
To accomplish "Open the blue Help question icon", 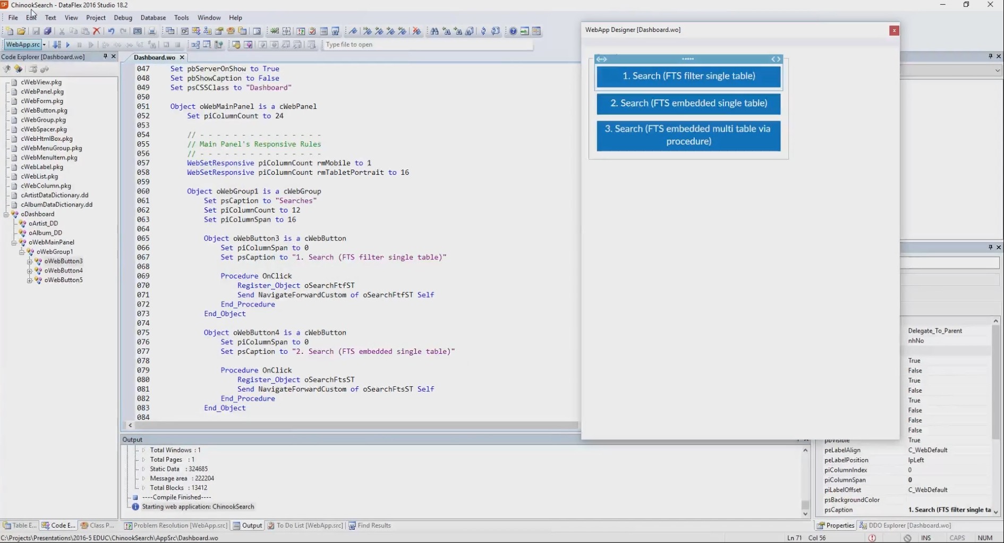I will tap(513, 31).
